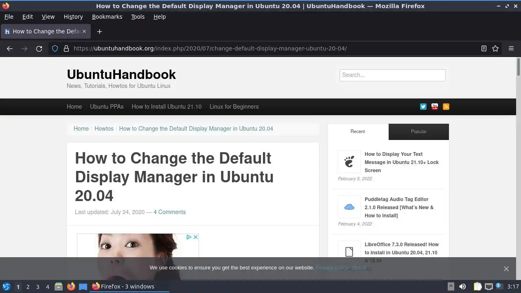Launch Firefox from taskbar quick launch
The width and height of the screenshot is (521, 293).
71,286
